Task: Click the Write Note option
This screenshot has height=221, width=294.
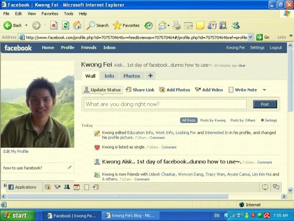Action: (x=243, y=90)
